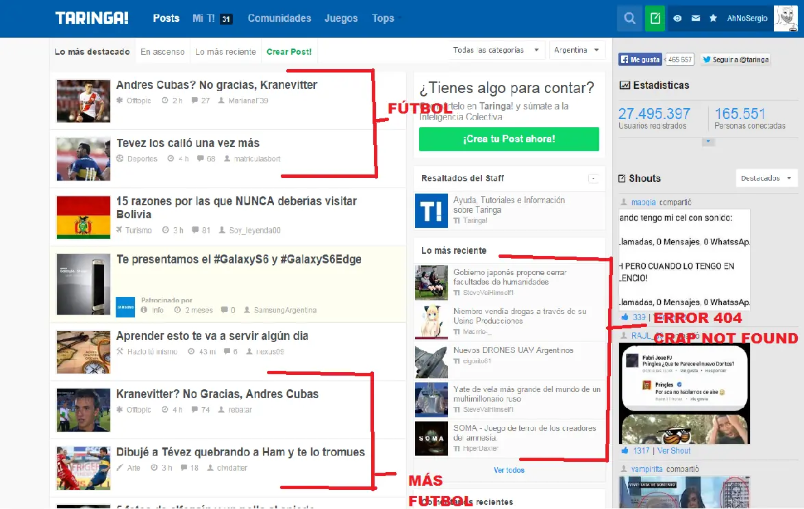The image size is (804, 509).
Task: Click the Arte category on Tévez drawing
Action: coord(134,468)
